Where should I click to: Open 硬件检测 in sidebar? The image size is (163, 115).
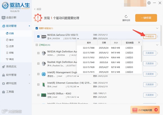click(16, 83)
